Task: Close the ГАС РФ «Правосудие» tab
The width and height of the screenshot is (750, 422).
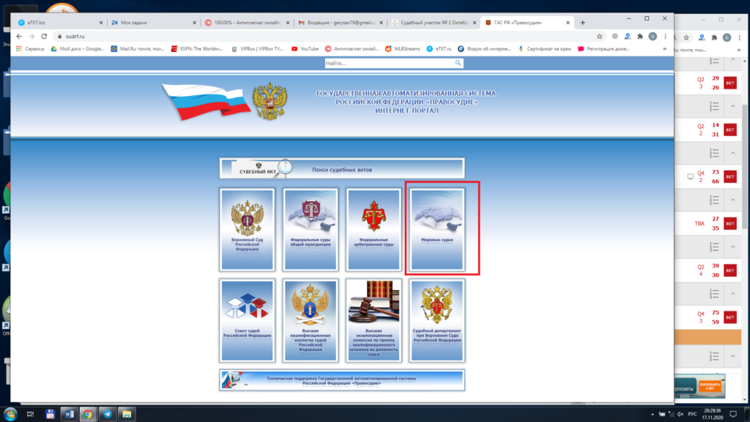Action: click(568, 23)
